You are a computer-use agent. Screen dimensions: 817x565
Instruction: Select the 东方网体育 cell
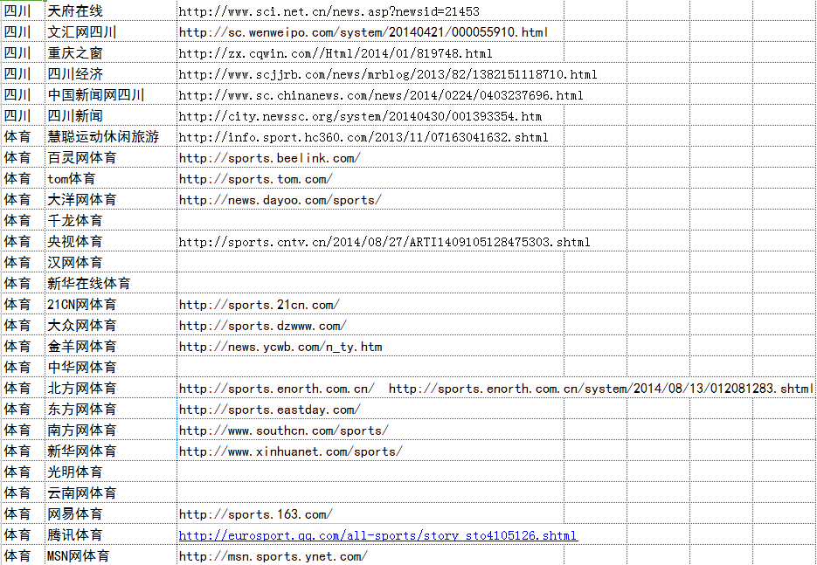(110, 409)
